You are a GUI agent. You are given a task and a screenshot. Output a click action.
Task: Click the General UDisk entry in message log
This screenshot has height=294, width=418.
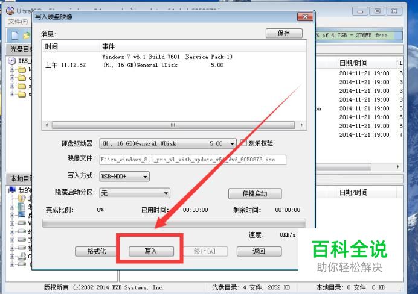tap(164, 65)
